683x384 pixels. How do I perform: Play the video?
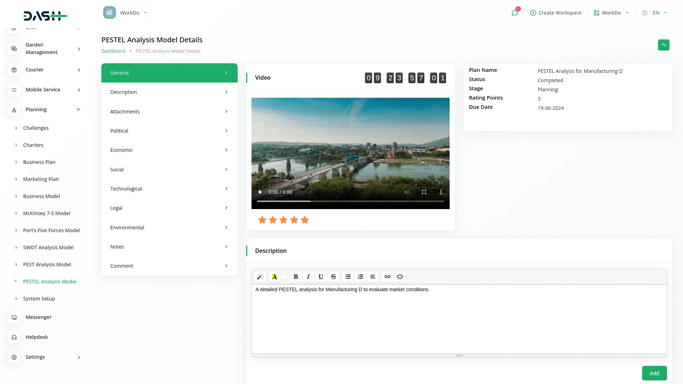(260, 192)
